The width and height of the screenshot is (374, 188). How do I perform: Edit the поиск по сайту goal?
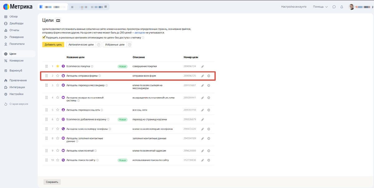(203, 160)
